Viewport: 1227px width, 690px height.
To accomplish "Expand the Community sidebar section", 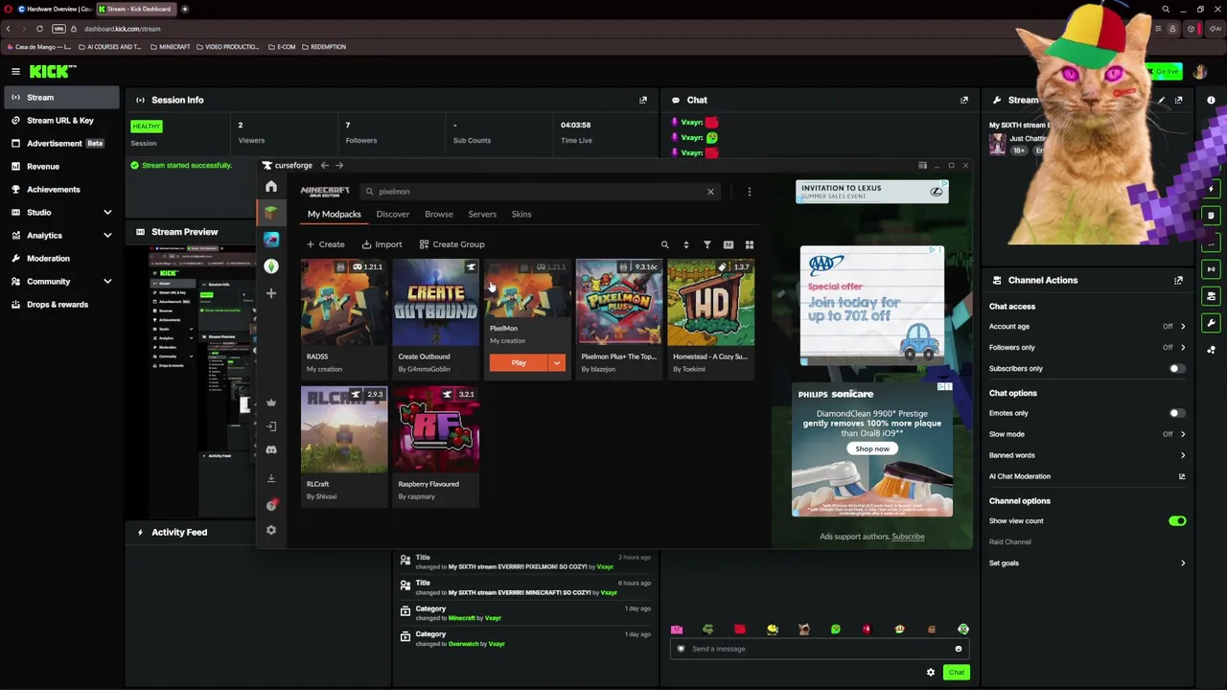I will point(107,282).
